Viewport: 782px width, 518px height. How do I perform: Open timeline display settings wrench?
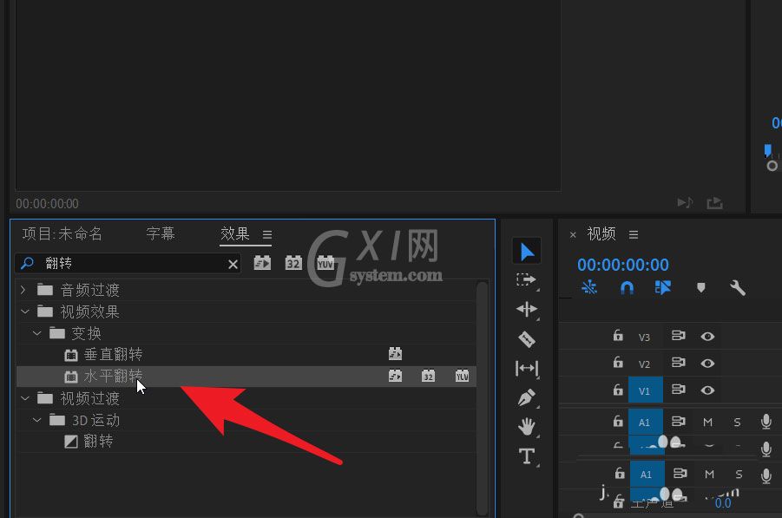[738, 288]
